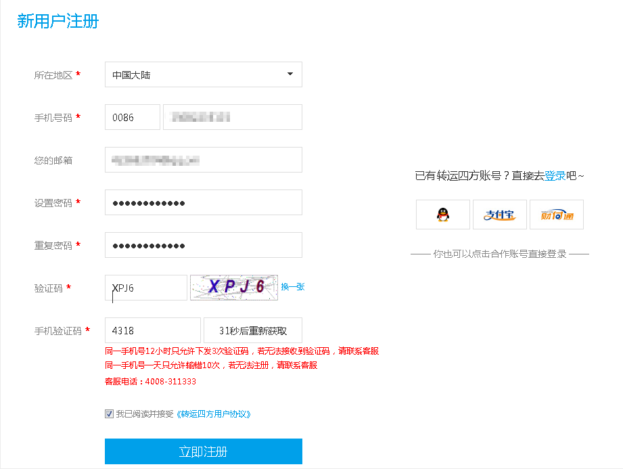This screenshot has height=469, width=623.
Task: Expand the 中国大陆 selector arrow
Action: [x=290, y=74]
